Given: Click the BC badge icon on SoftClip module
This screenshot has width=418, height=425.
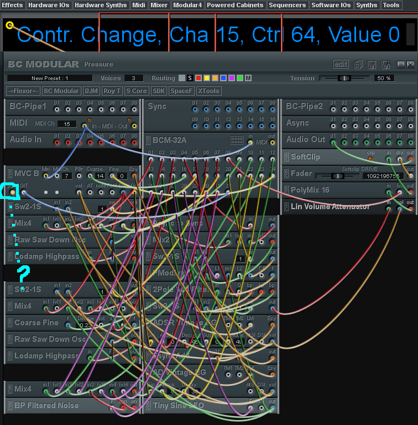Looking at the screenshot, I should (287, 157).
